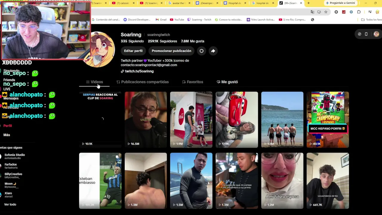Open Más in the sidebar menu
The image size is (382, 215).
tap(7, 135)
